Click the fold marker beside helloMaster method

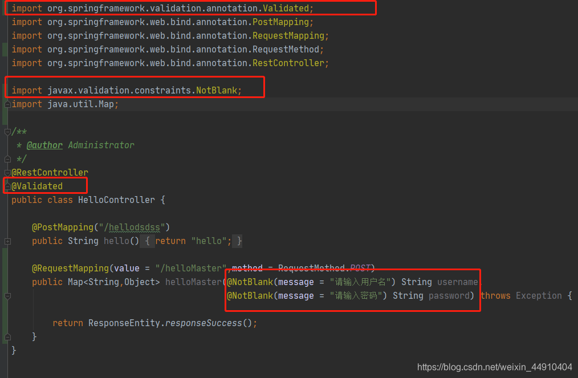click(7, 295)
